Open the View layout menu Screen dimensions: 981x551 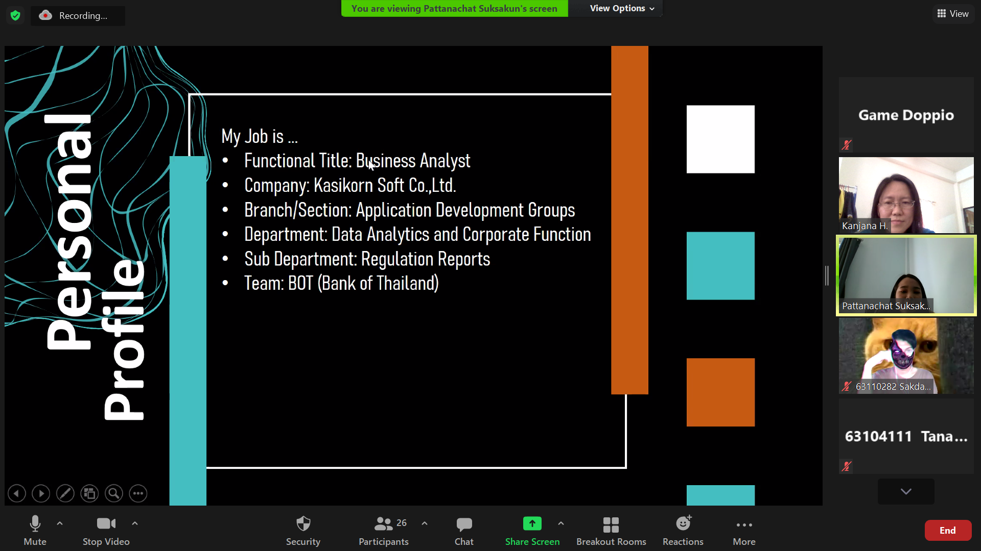pyautogui.click(x=953, y=14)
